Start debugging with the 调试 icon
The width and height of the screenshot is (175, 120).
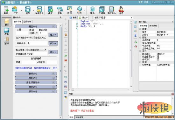[x=50, y=10]
